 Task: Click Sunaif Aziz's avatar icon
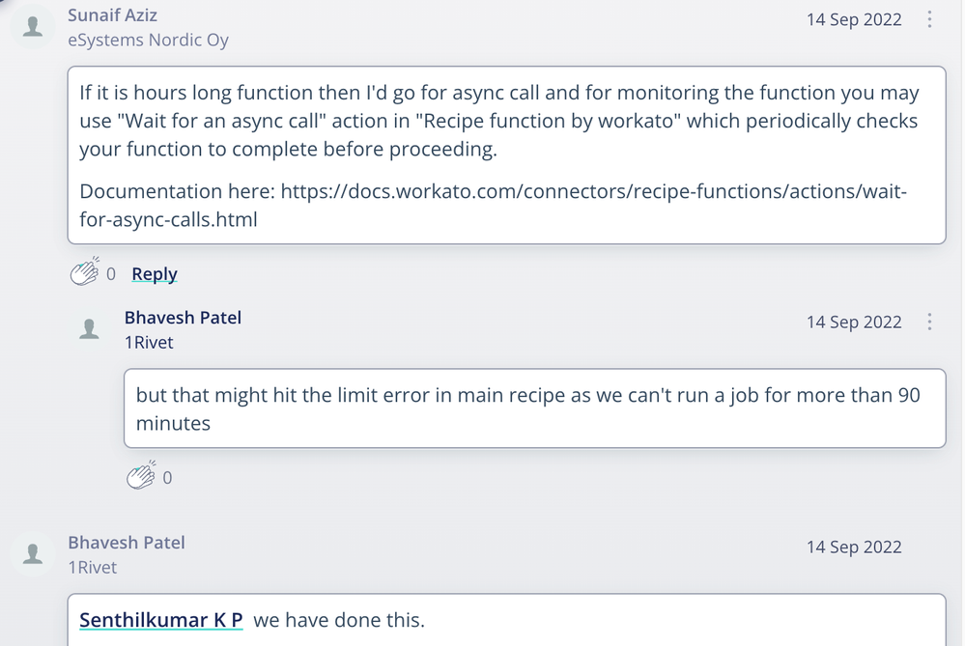33,27
